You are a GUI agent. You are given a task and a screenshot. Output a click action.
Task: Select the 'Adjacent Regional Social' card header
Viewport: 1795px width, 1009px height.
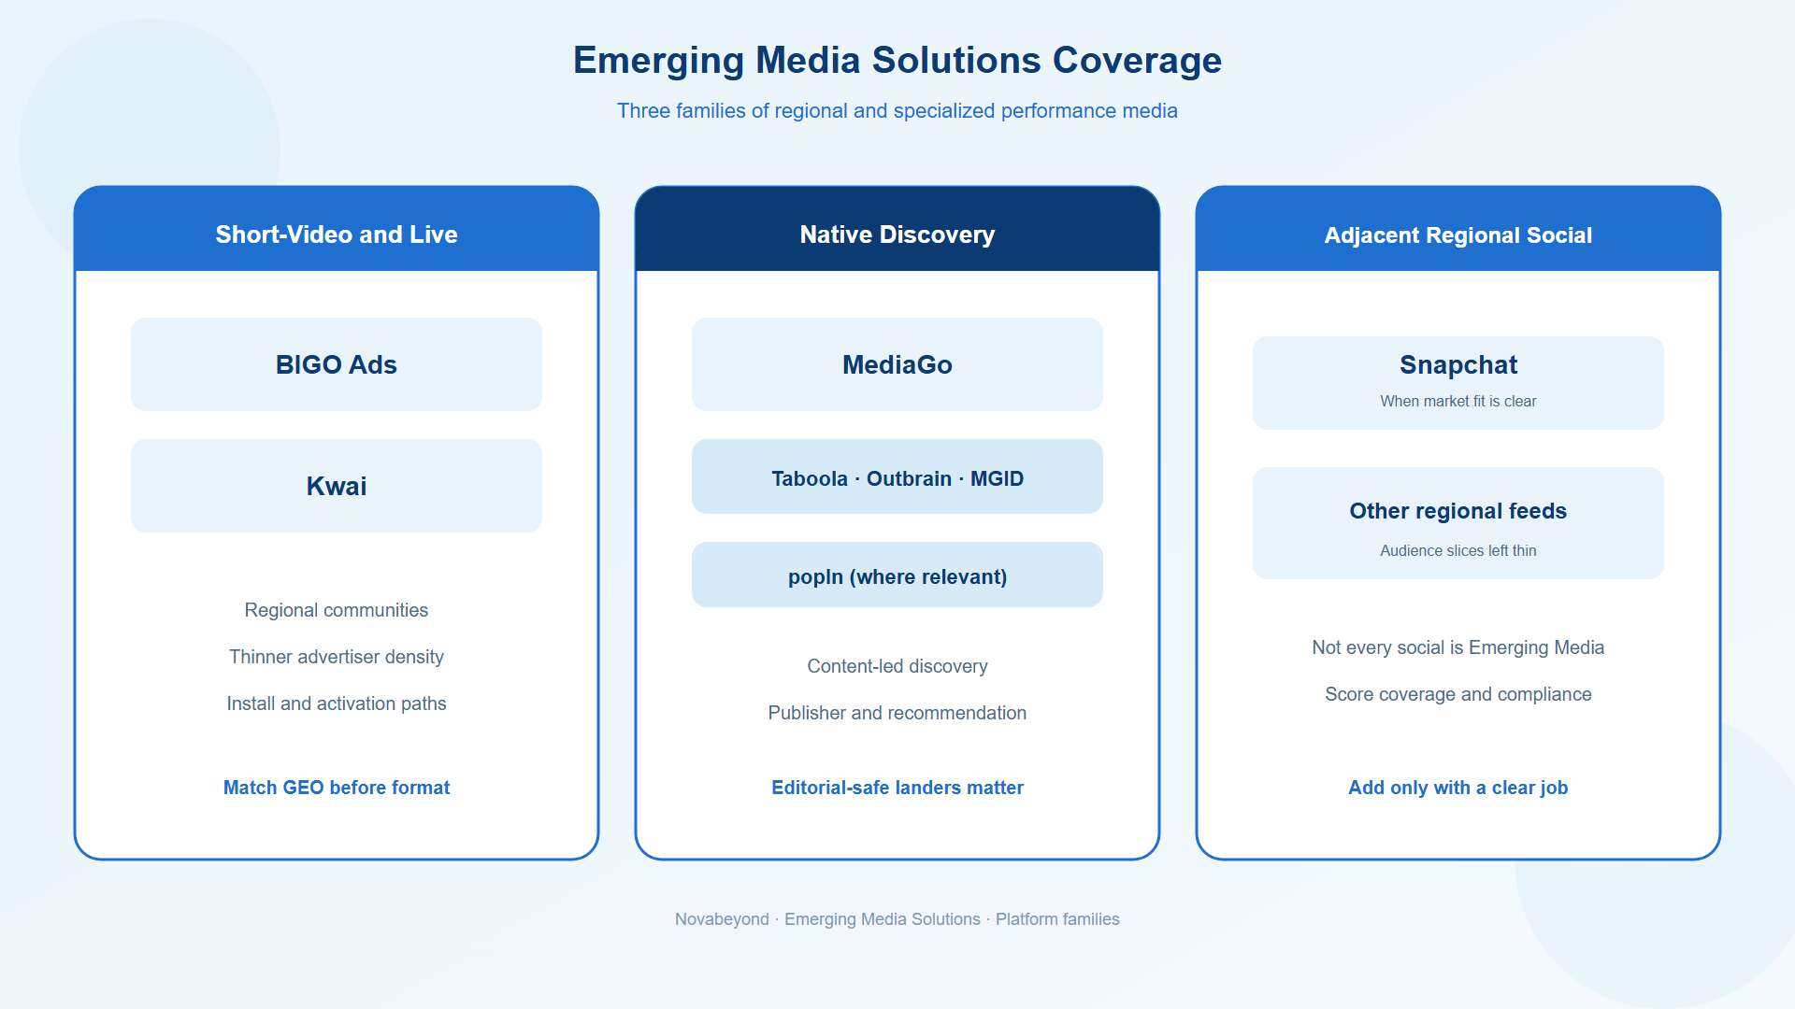(1458, 229)
